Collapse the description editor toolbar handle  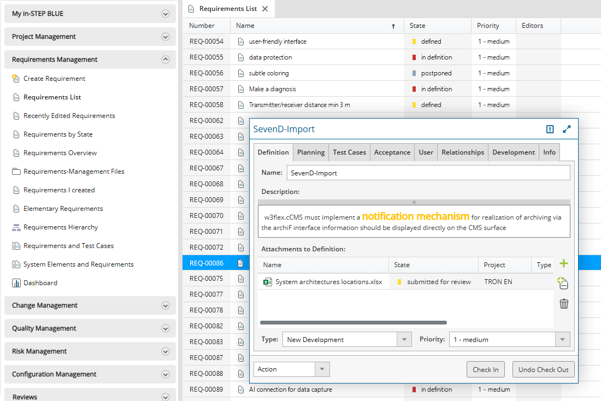click(414, 202)
